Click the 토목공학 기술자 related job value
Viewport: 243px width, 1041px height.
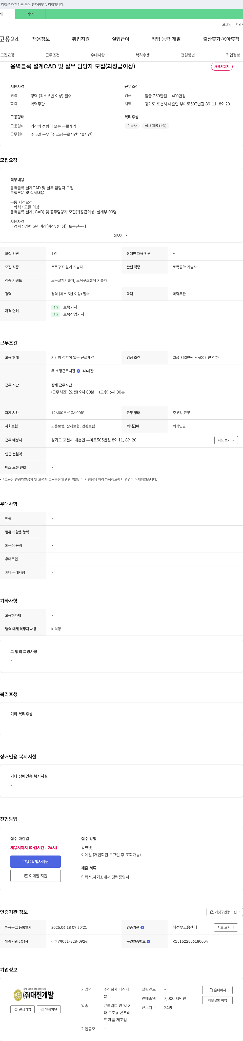click(185, 267)
